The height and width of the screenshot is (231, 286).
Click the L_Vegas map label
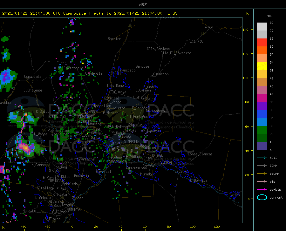tap(41, 134)
